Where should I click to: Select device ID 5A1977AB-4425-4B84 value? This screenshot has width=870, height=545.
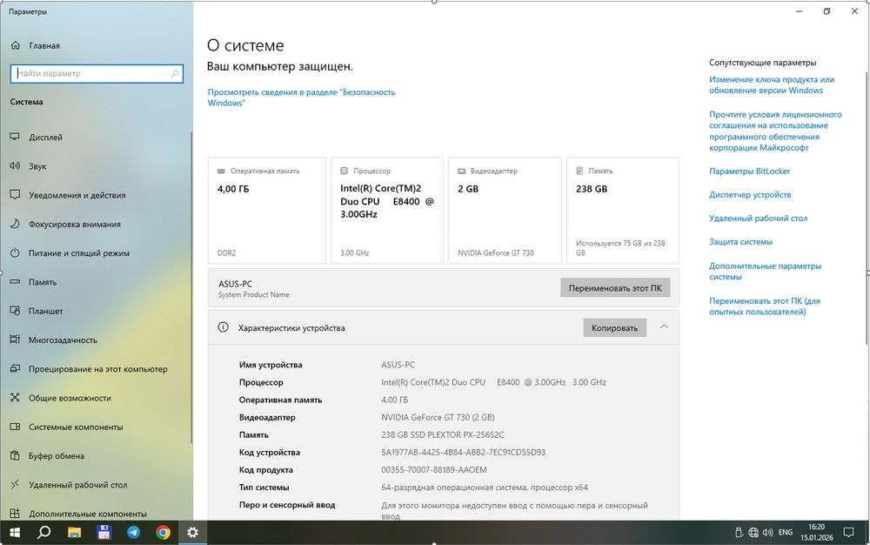click(x=463, y=452)
